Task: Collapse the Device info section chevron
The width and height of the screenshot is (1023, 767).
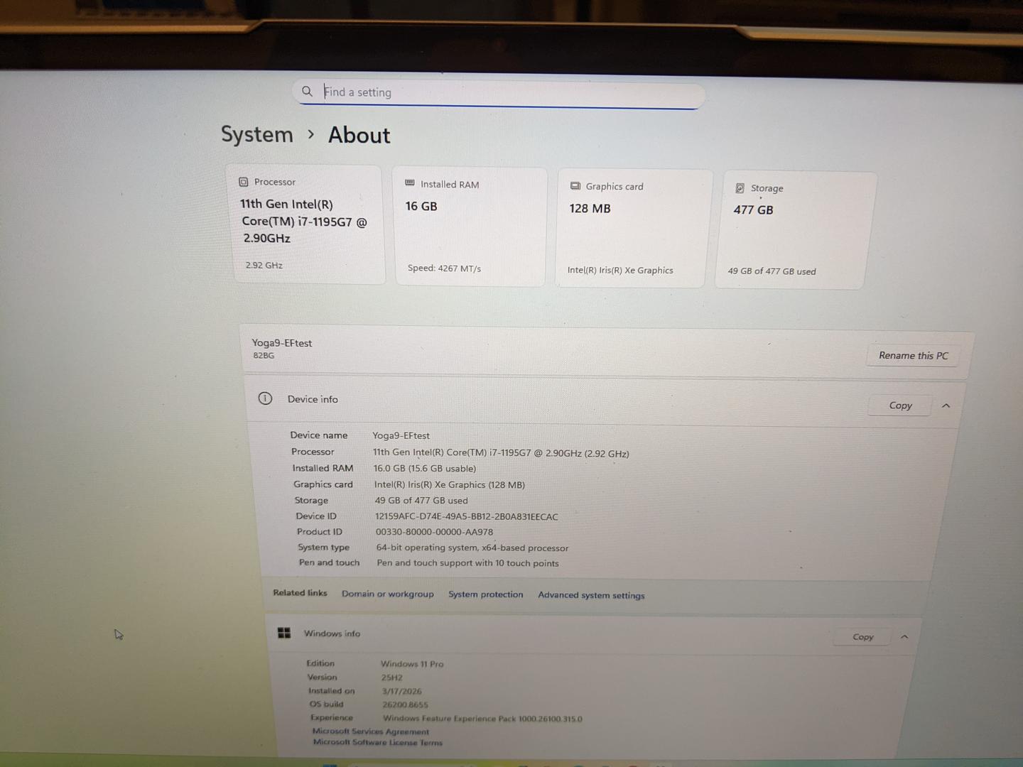Action: tap(946, 406)
